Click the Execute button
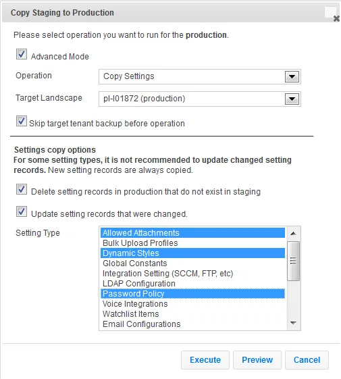 click(205, 360)
